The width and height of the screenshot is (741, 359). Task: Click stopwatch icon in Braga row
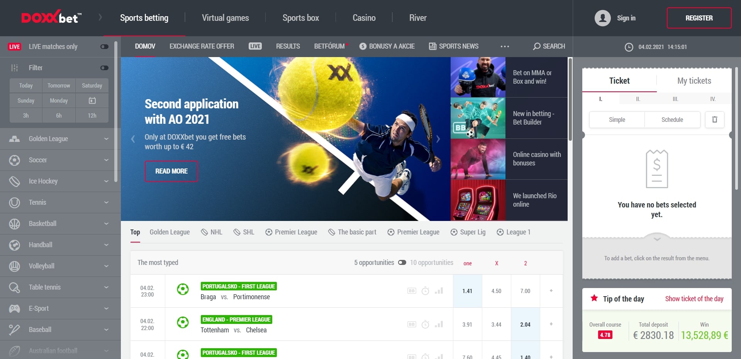[425, 291]
